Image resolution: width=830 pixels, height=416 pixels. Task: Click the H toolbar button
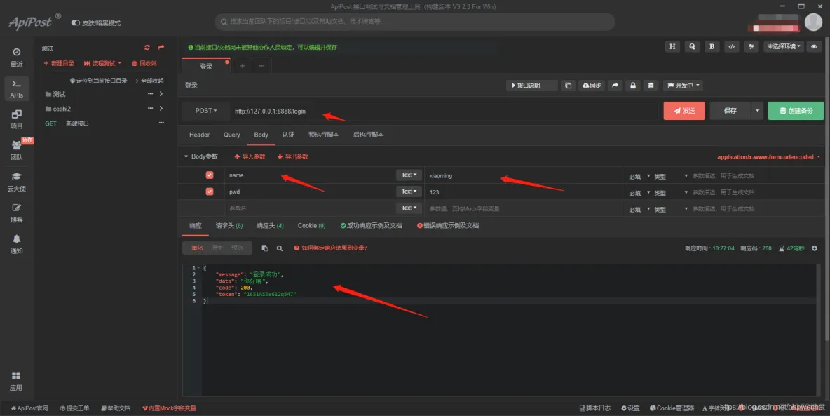(x=672, y=46)
